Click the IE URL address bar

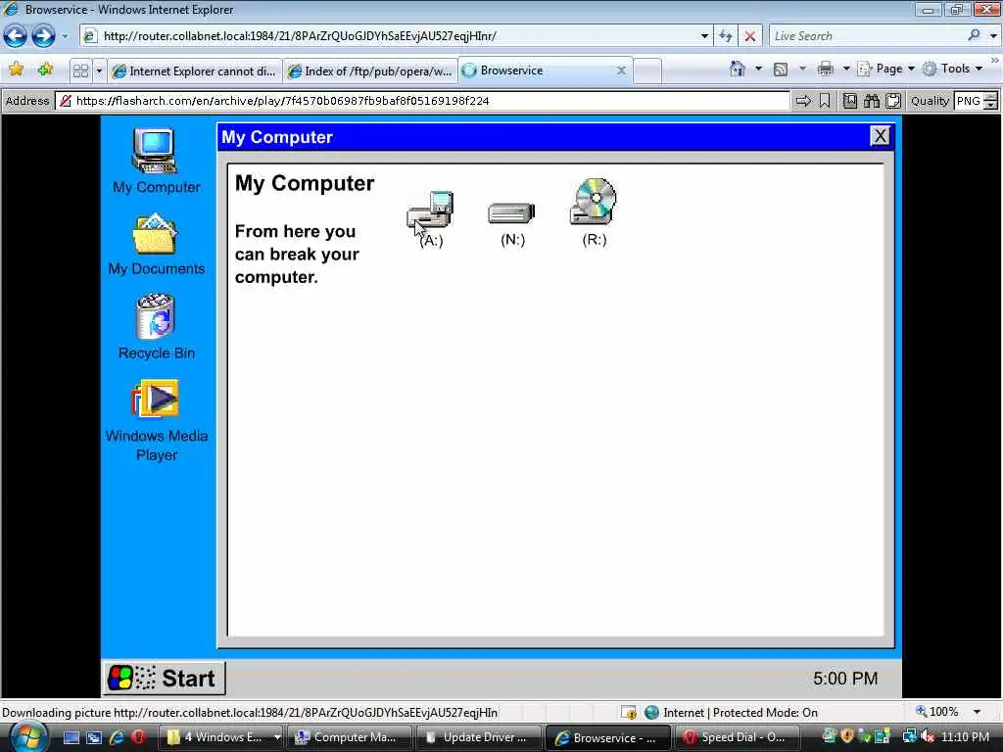click(388, 36)
